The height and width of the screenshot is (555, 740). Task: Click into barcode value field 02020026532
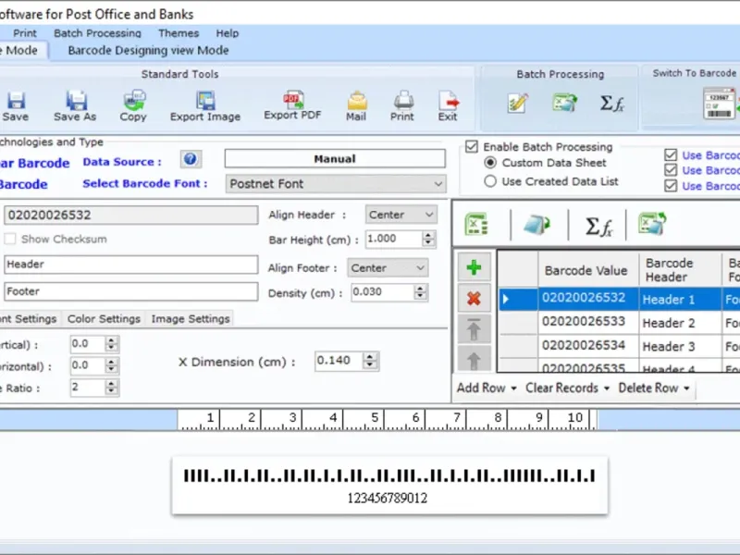click(x=131, y=216)
